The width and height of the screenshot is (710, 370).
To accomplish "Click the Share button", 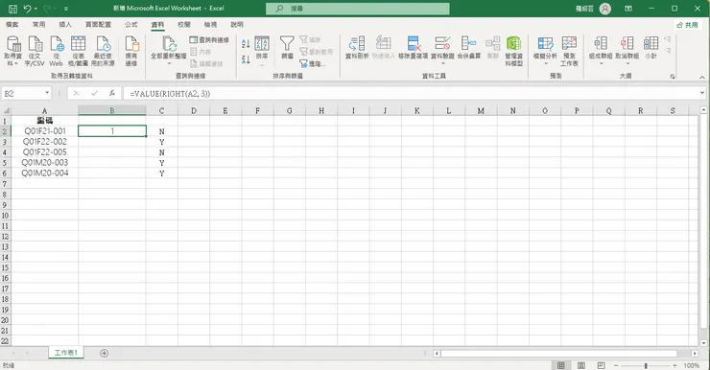I will pyautogui.click(x=687, y=25).
